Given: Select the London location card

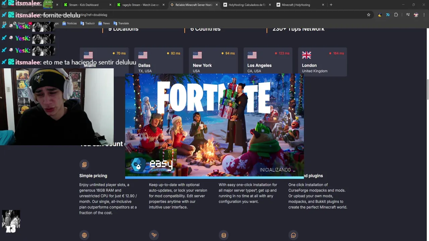Looking at the screenshot, I should (x=322, y=62).
